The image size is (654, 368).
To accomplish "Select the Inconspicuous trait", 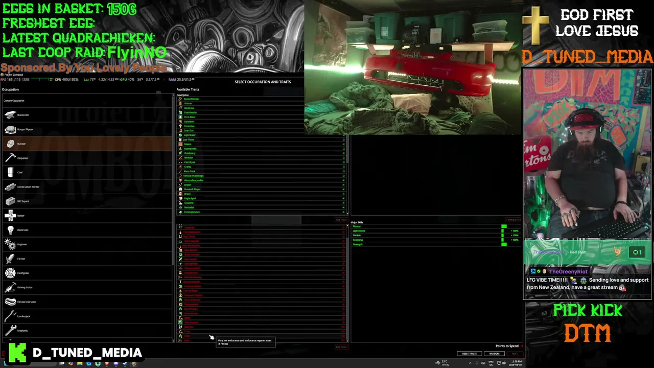I will 262,212.
